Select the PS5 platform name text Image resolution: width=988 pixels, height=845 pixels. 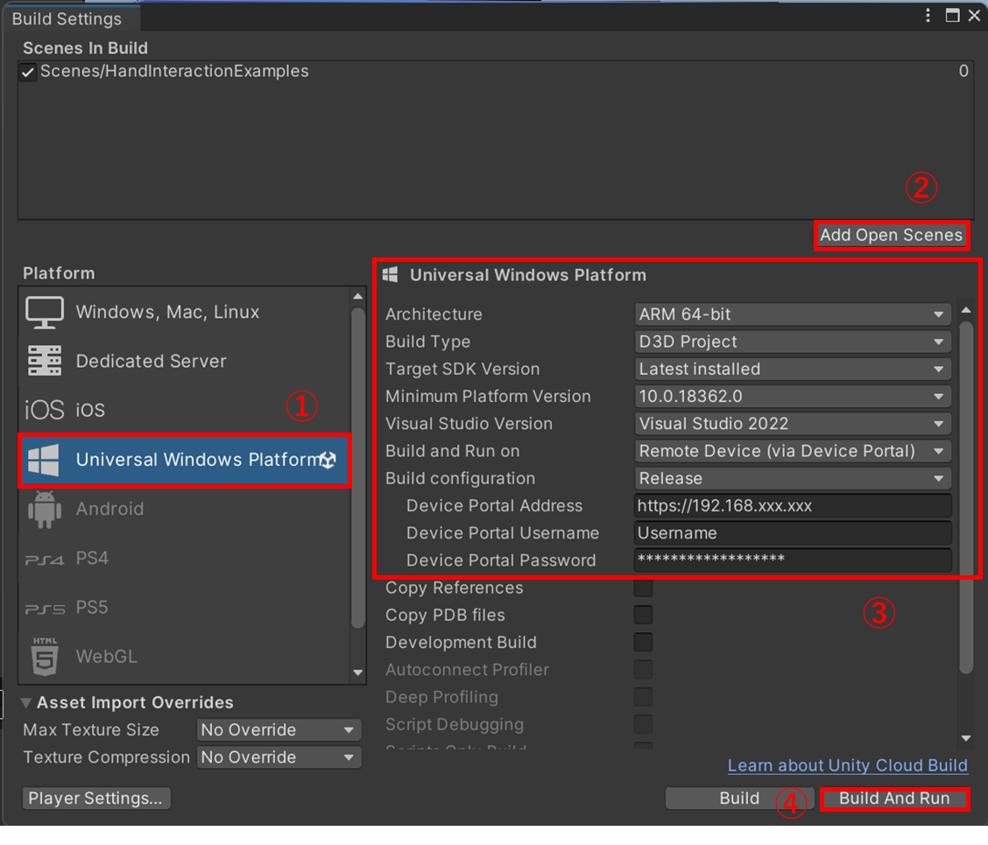tap(92, 608)
